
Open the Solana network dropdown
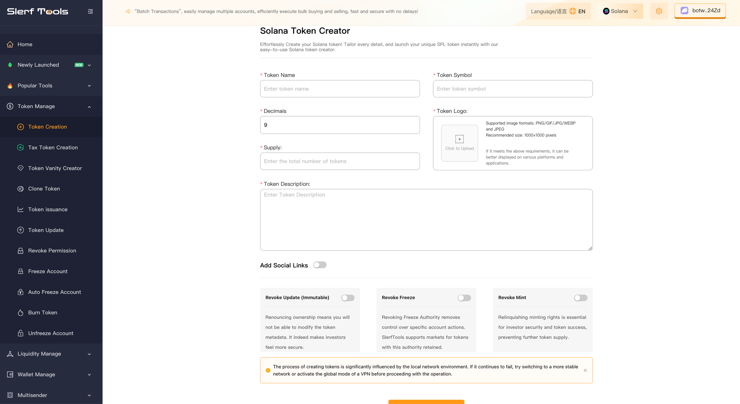click(620, 11)
